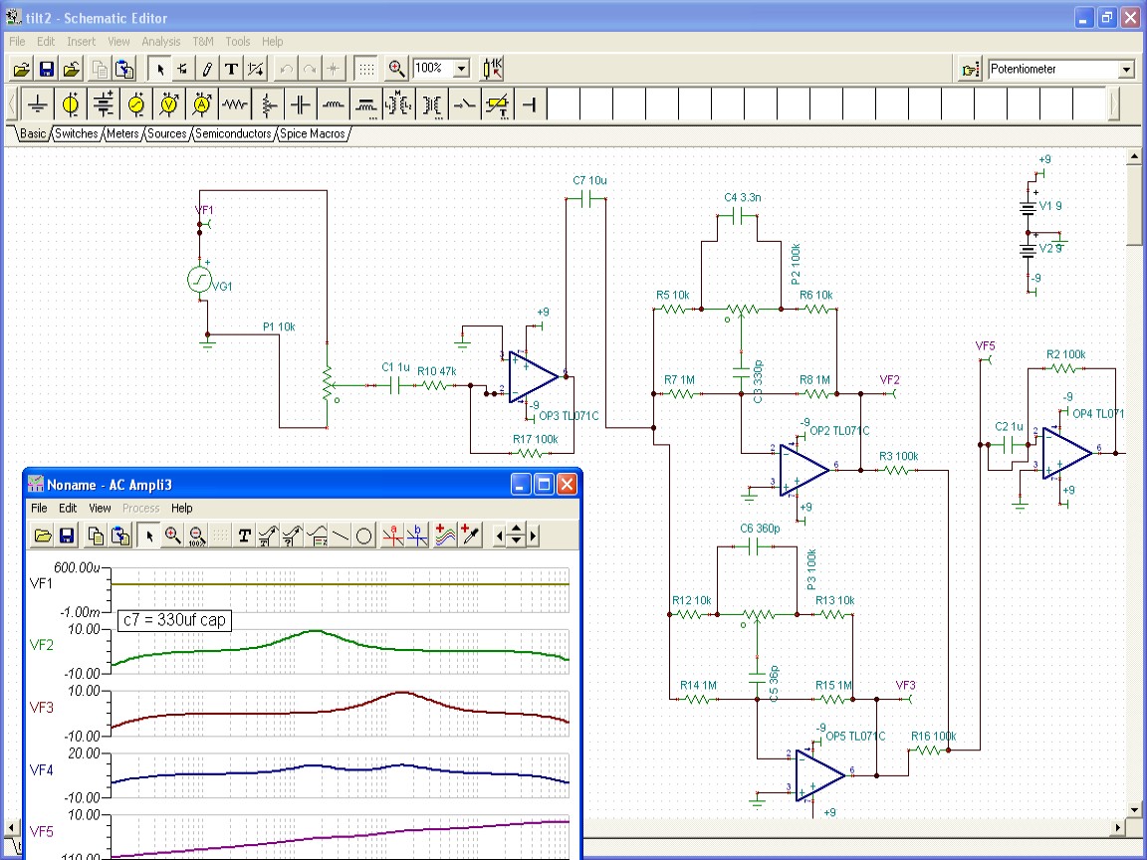Select the 'OP3 TL071C' op-amp label

tap(569, 416)
